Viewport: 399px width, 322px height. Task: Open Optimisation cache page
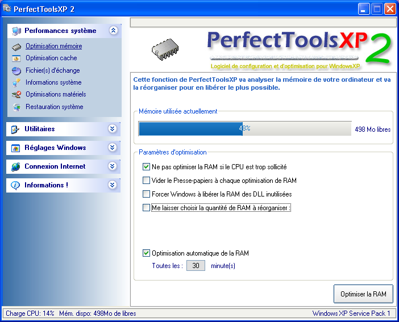[x=51, y=58]
